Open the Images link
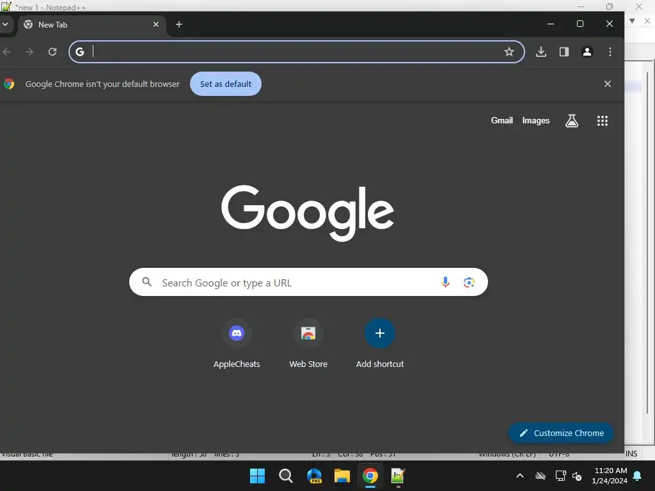Image resolution: width=655 pixels, height=491 pixels. pyautogui.click(x=536, y=121)
